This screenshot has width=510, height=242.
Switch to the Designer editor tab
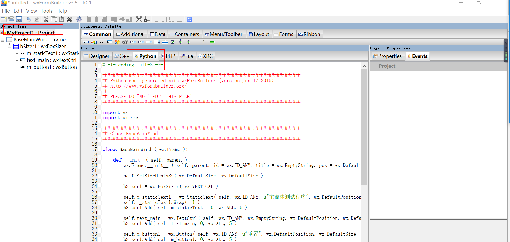97,56
